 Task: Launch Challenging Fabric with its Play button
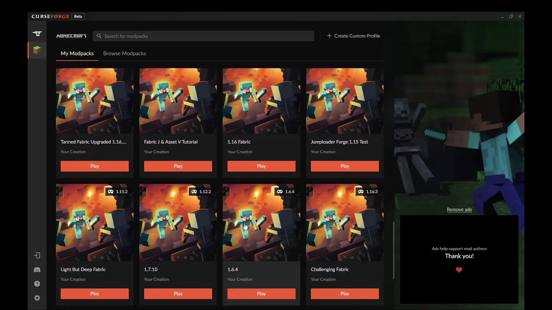click(345, 294)
